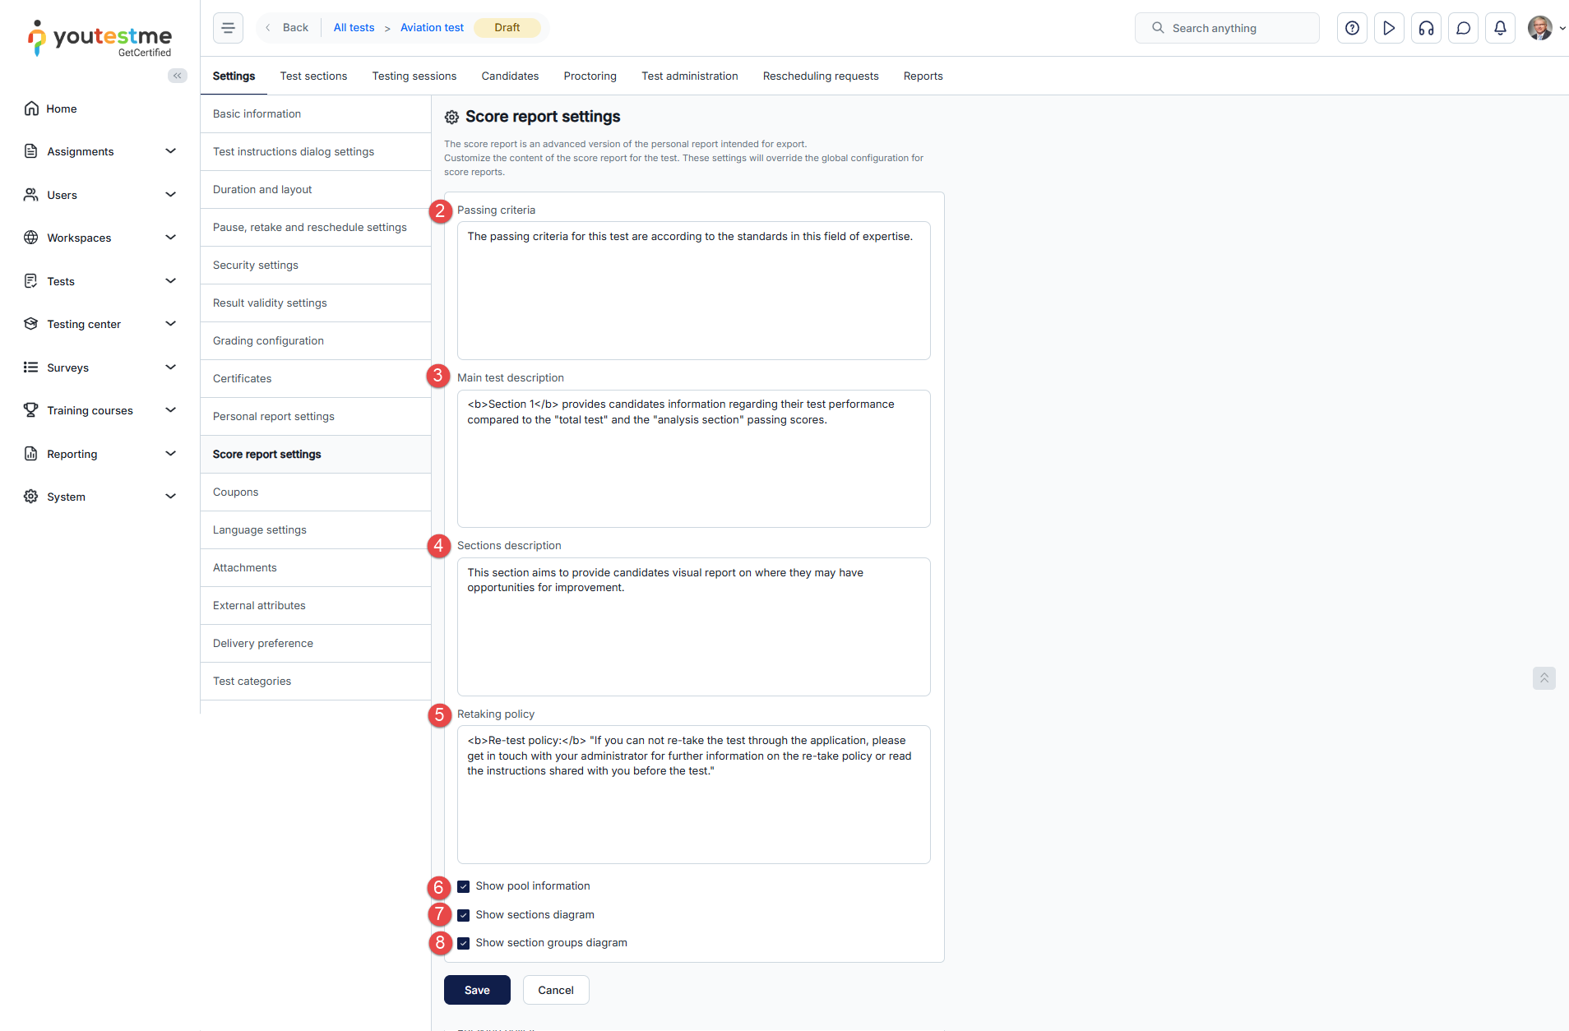
Task: Save the score report settings
Action: click(x=477, y=990)
